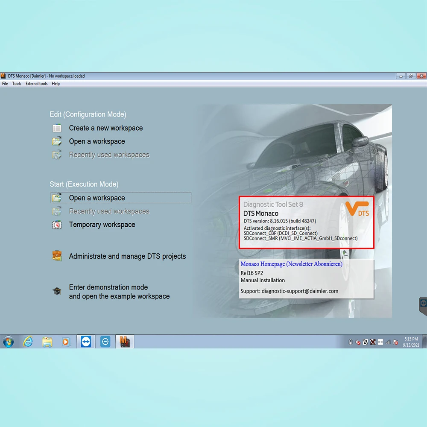This screenshot has width=427, height=427.
Task: Close the DTS Monaco window
Action: coord(421,76)
